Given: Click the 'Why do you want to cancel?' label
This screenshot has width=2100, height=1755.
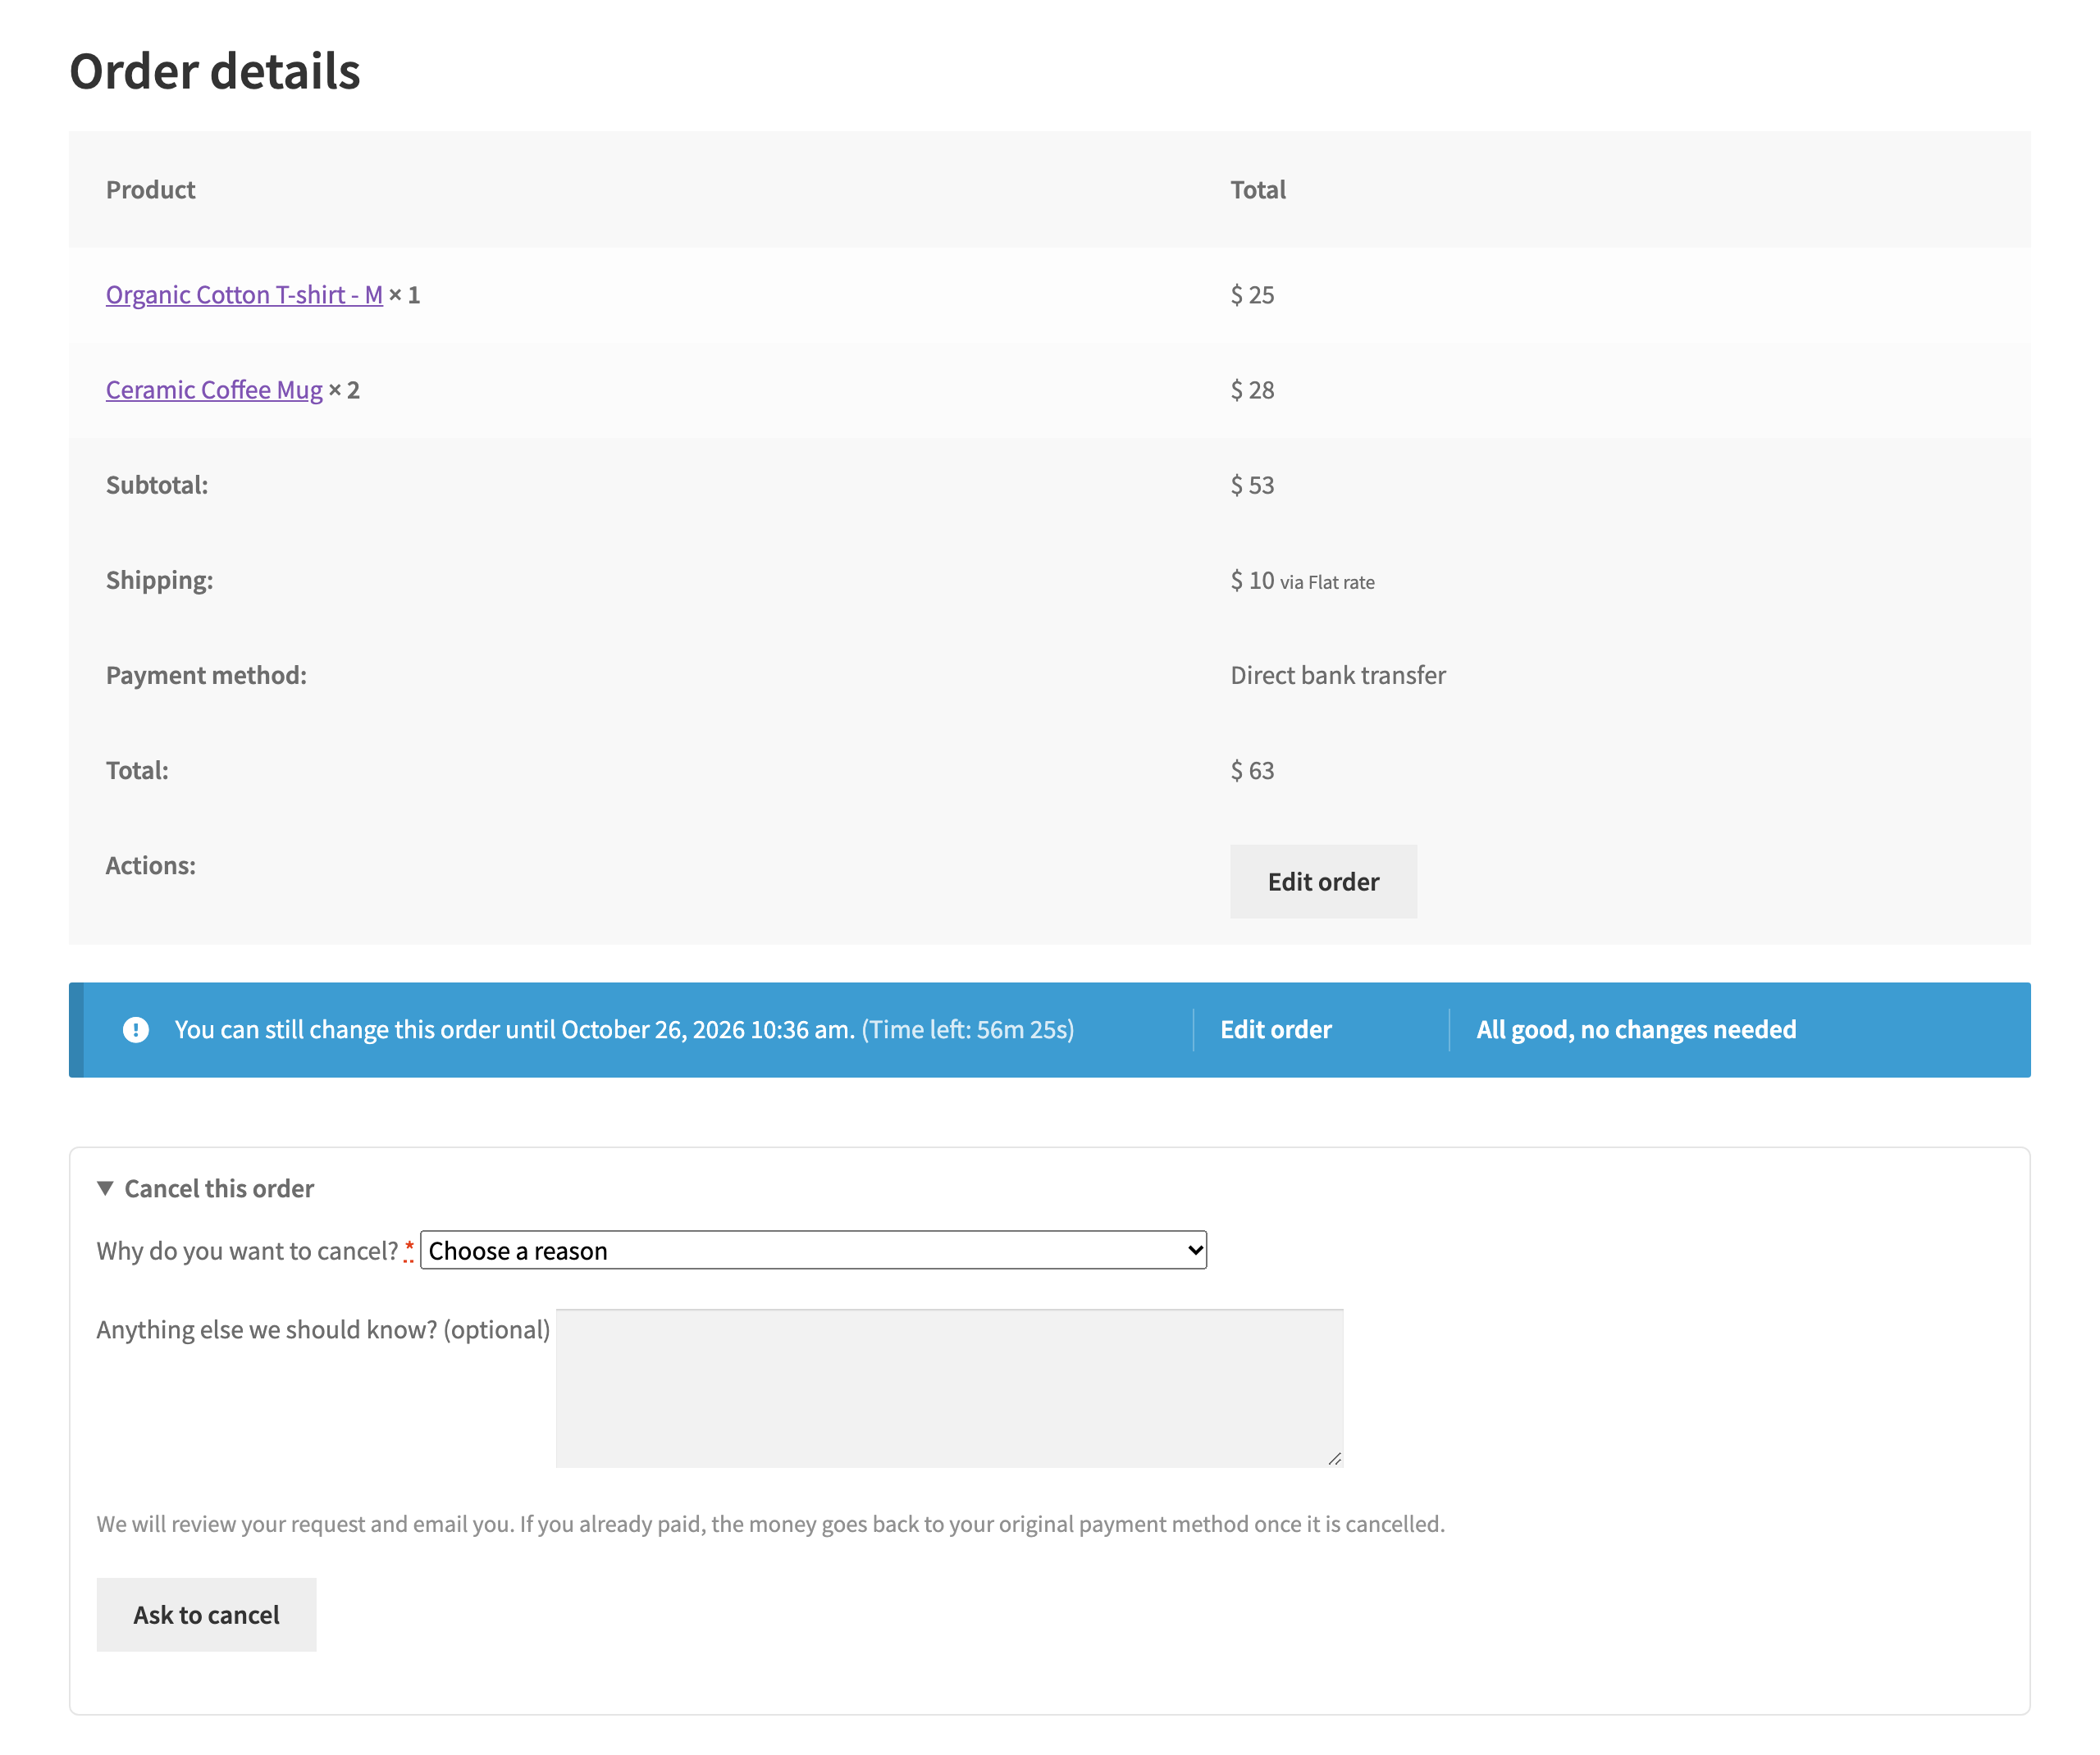Looking at the screenshot, I should [247, 1251].
